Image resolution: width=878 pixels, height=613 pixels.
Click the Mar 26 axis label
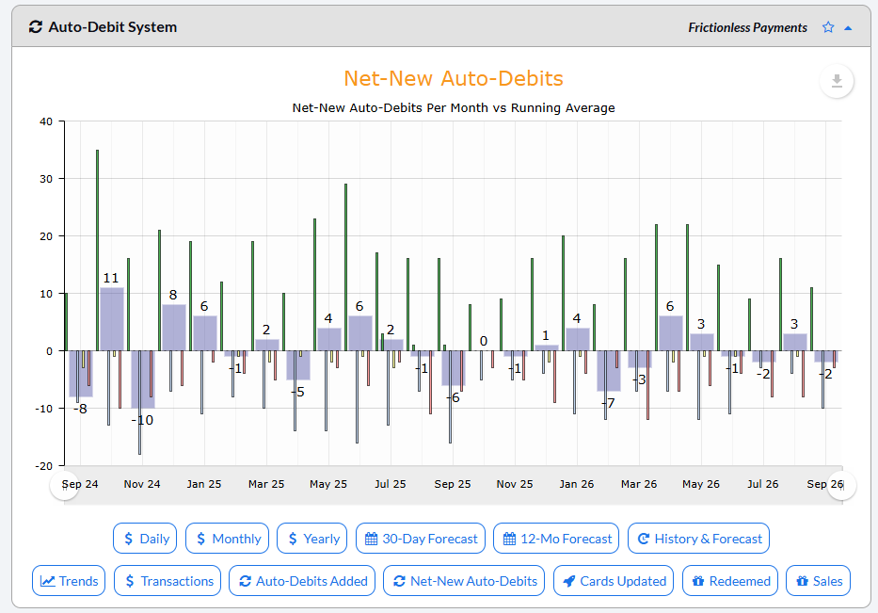click(x=639, y=484)
